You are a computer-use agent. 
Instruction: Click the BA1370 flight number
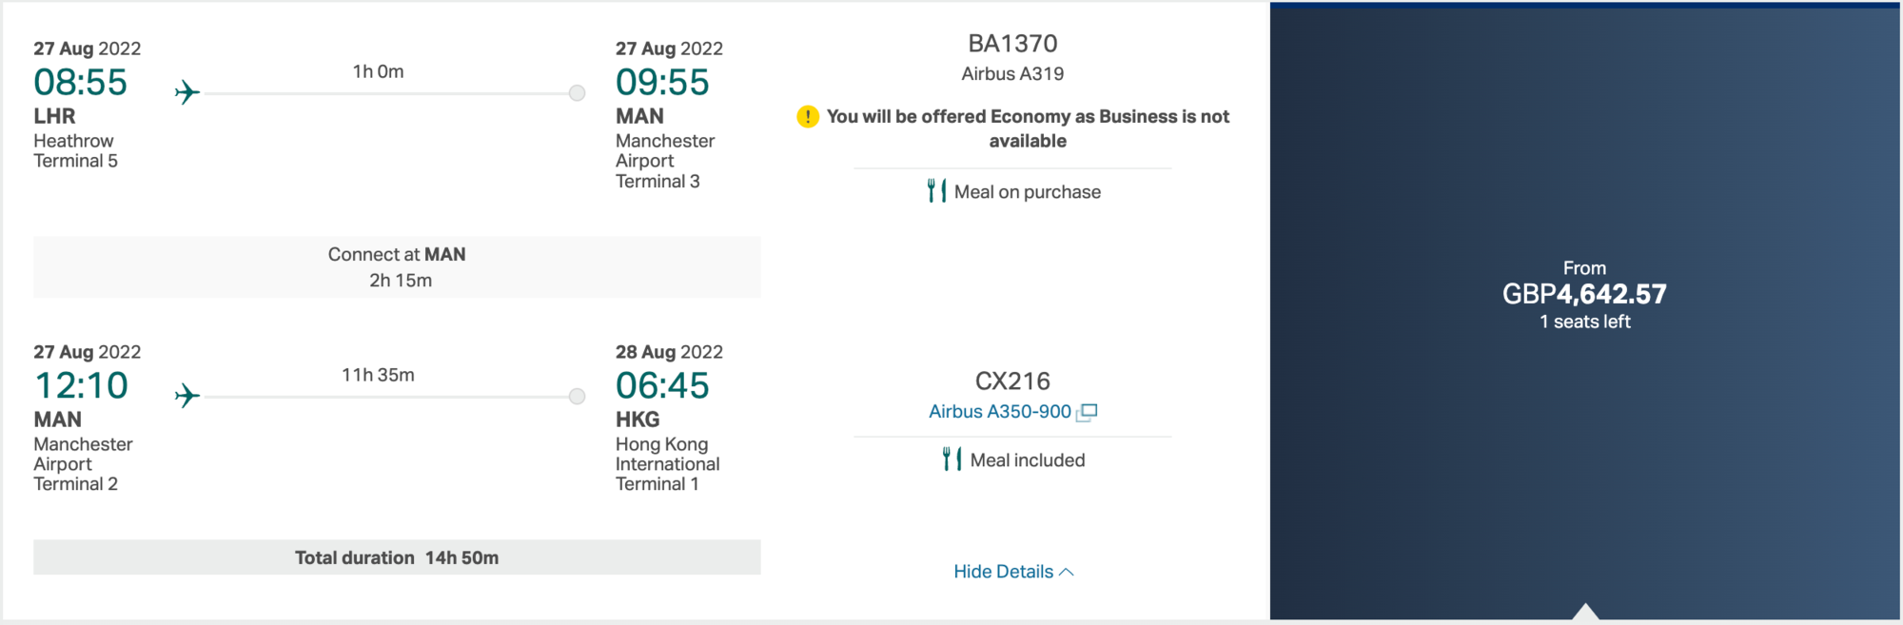pos(1012,43)
